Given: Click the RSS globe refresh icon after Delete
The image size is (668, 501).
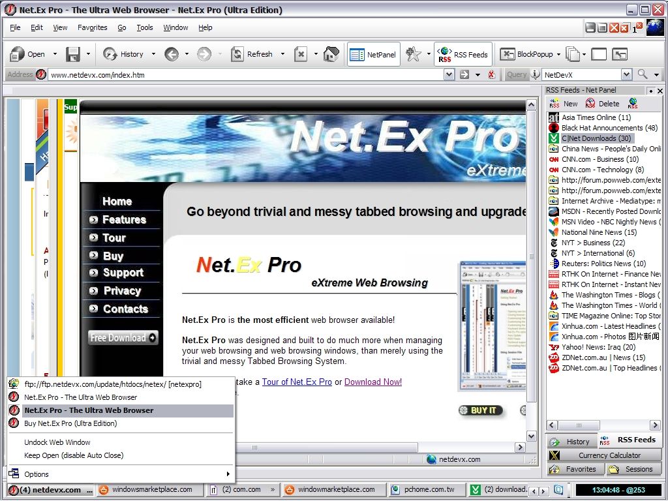Looking at the screenshot, I should coord(633,103).
